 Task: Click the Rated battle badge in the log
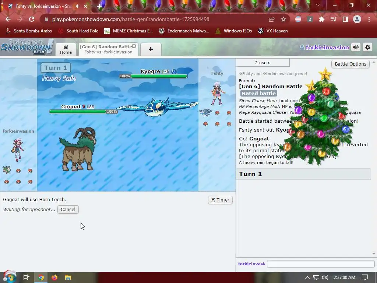(259, 93)
